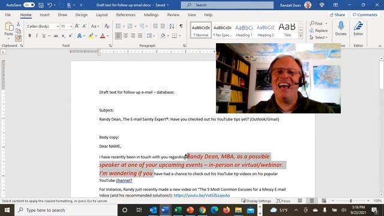Apply strikethrough to text
Screen dimensions: 384x216
(x=56, y=36)
